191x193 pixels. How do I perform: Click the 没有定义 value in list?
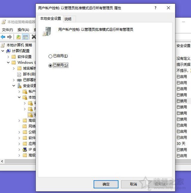(x=183, y=58)
